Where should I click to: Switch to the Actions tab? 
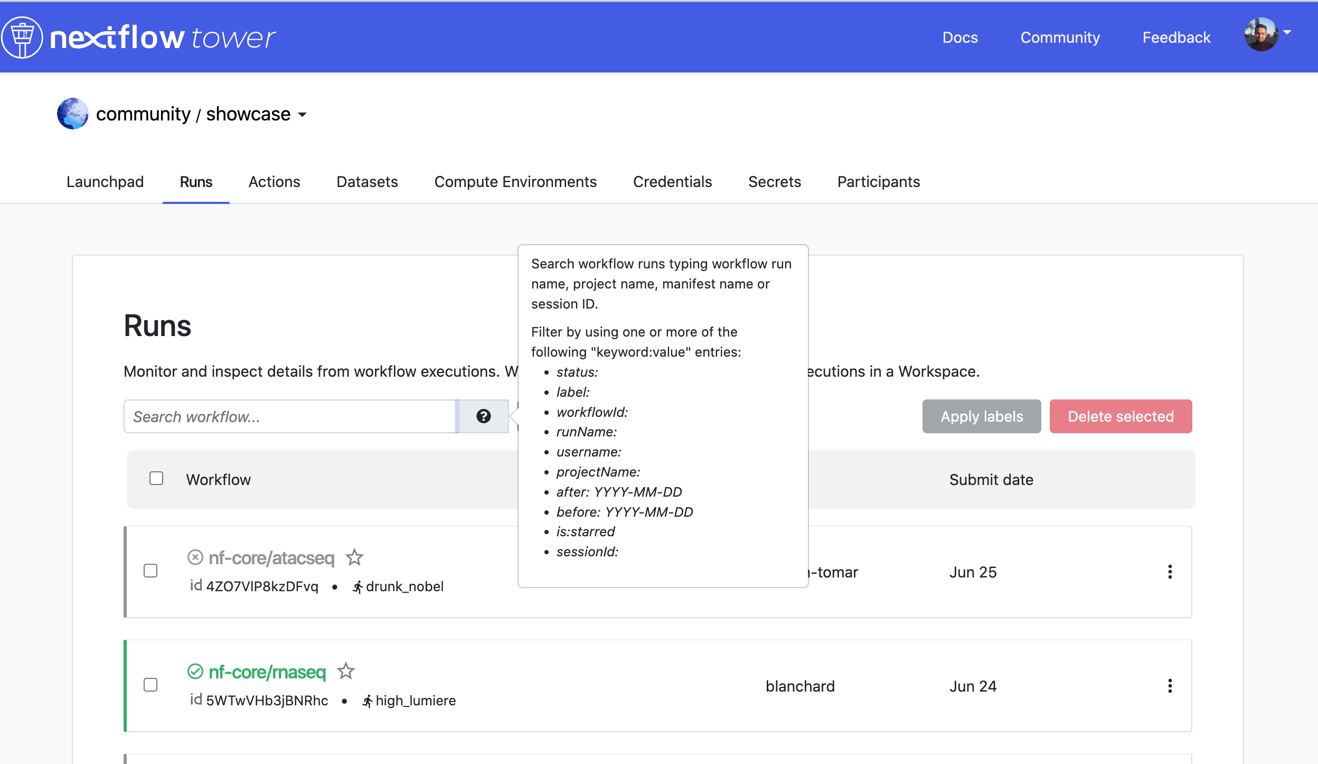[274, 182]
